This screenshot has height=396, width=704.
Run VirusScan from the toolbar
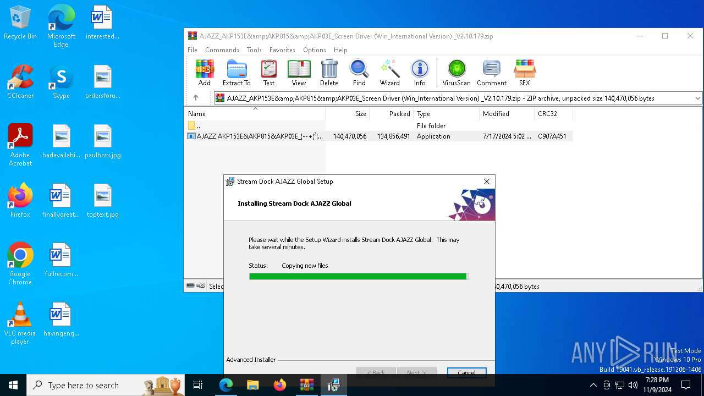coord(457,73)
